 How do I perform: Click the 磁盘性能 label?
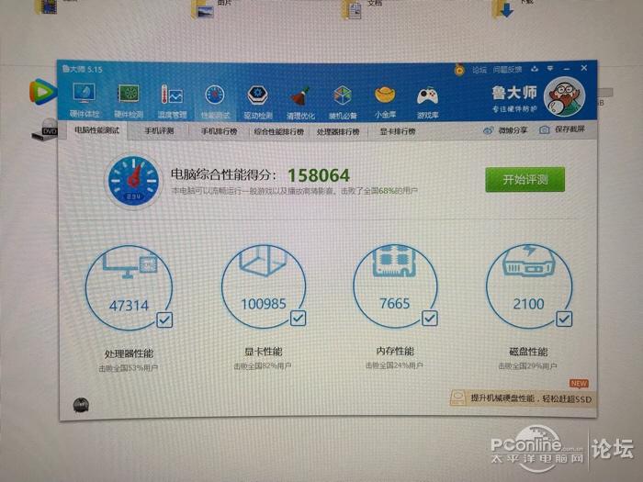click(x=528, y=352)
